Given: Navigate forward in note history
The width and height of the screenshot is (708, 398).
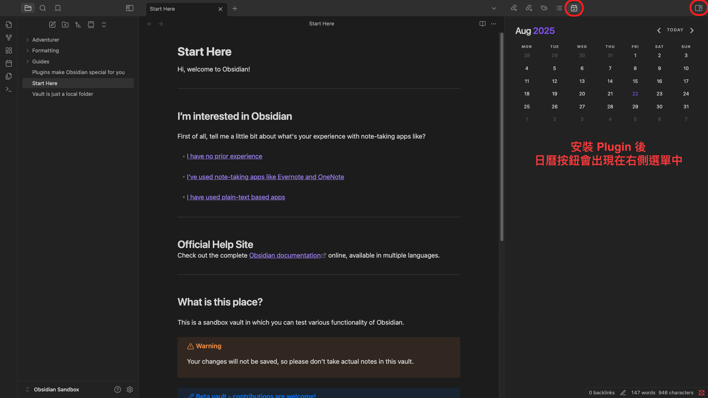Looking at the screenshot, I should [x=161, y=24].
